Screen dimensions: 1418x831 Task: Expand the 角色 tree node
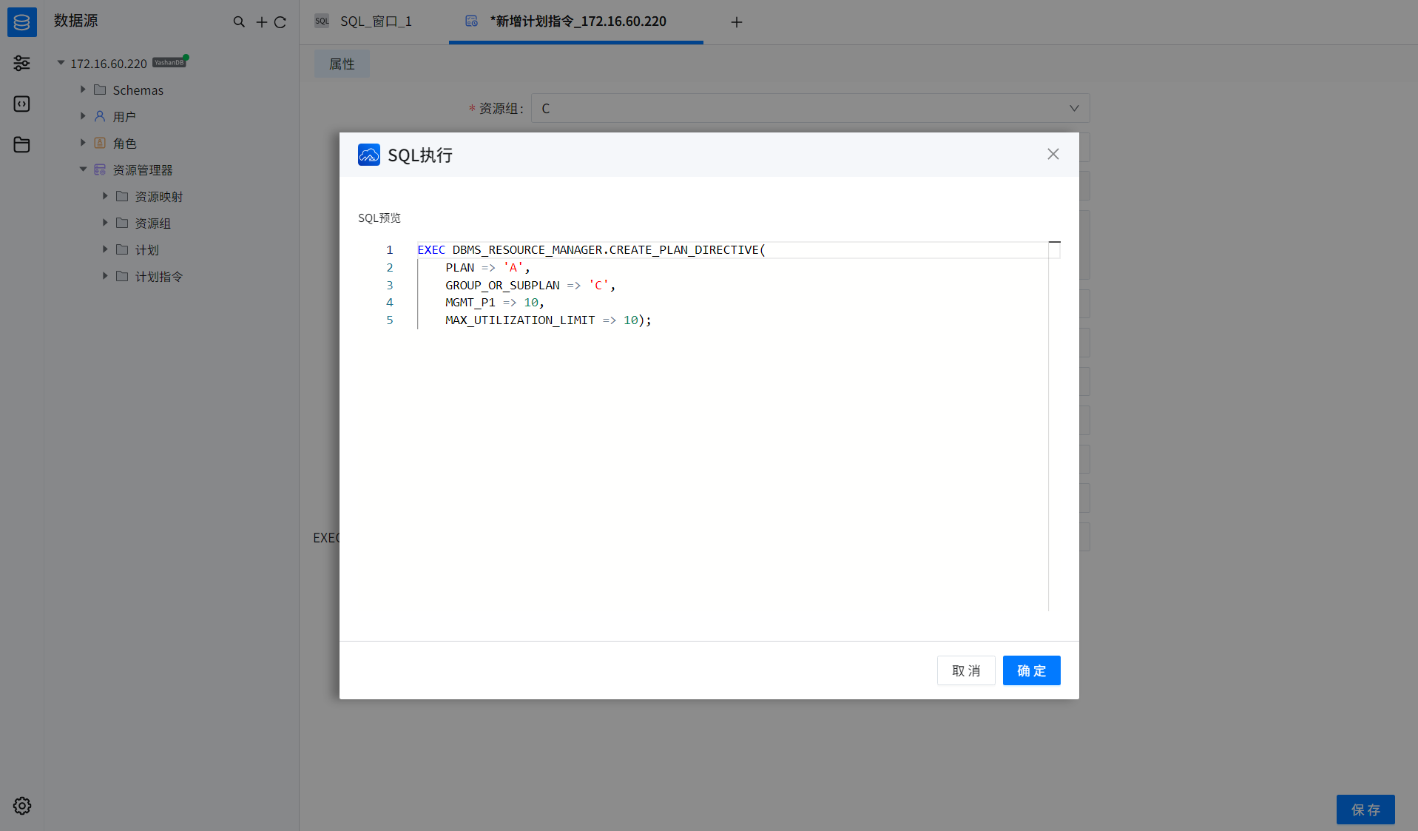point(83,143)
